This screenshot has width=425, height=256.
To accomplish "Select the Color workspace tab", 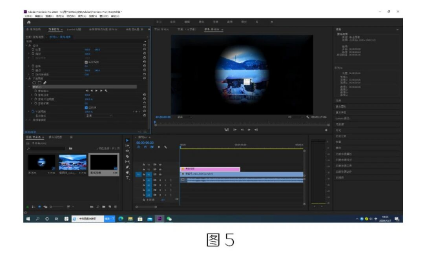I will (201, 22).
